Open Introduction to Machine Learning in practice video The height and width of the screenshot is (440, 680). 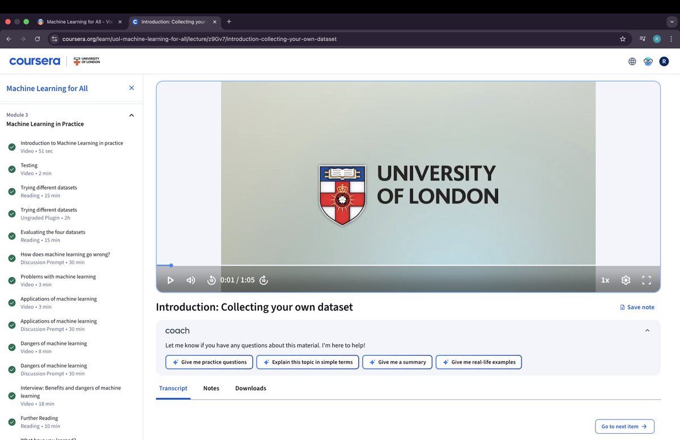pos(71,147)
